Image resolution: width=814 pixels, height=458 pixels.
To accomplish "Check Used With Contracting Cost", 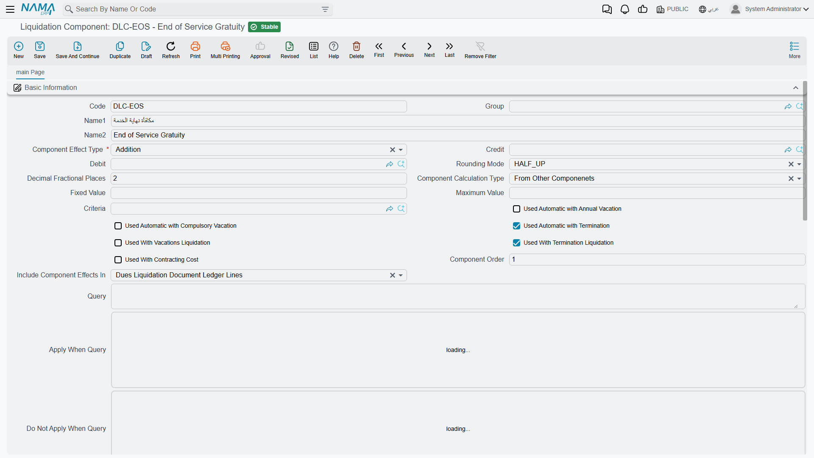I will (x=118, y=260).
